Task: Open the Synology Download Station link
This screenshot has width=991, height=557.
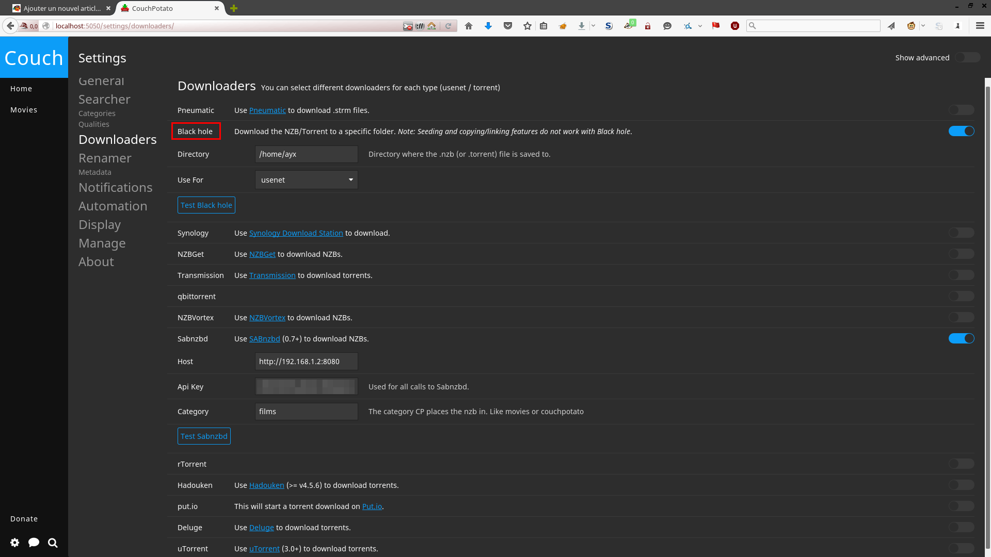Action: coord(296,233)
